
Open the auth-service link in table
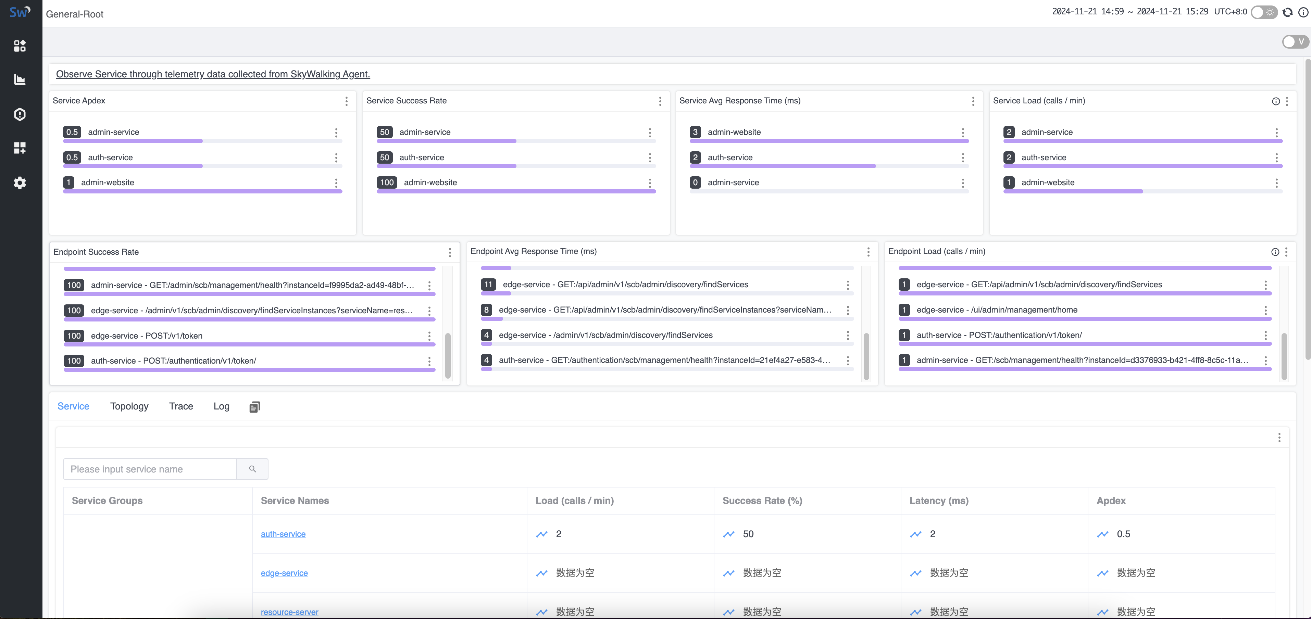(283, 533)
